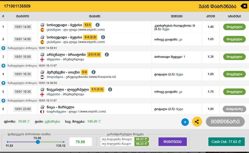Viewport: 249px width, 153px height.
Task: Click slider minimum endpoint 11.82
Action: click(8, 142)
